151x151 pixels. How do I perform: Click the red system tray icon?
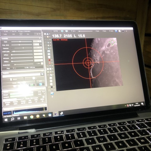pos(128,105)
